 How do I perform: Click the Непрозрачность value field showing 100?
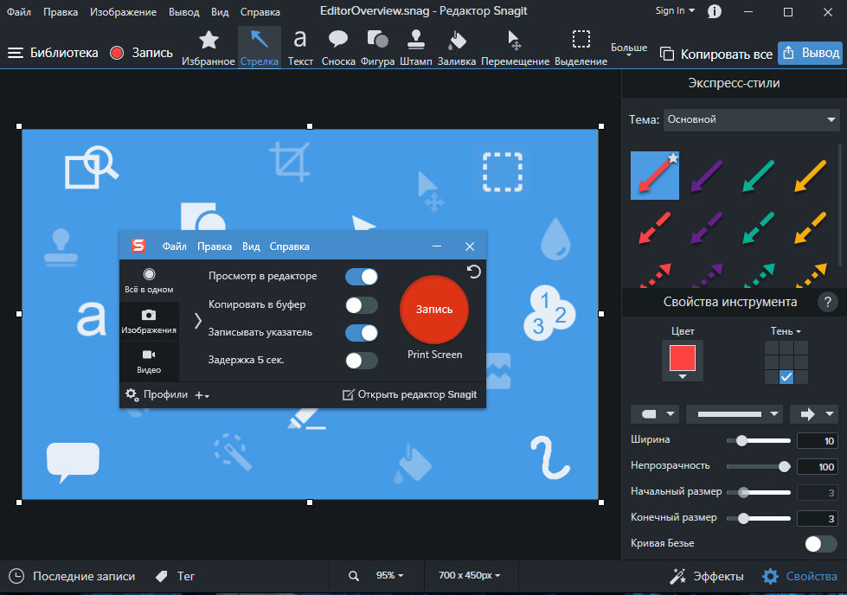point(818,467)
